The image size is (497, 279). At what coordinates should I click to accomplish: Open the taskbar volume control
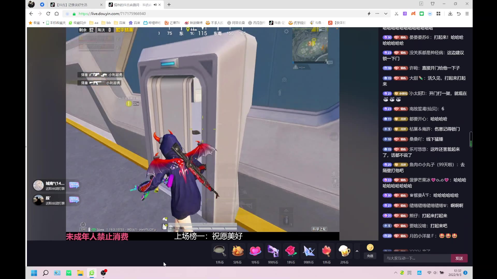[435, 273]
